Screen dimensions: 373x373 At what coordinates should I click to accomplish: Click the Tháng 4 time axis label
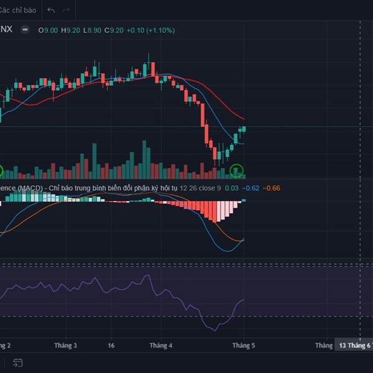click(x=161, y=346)
